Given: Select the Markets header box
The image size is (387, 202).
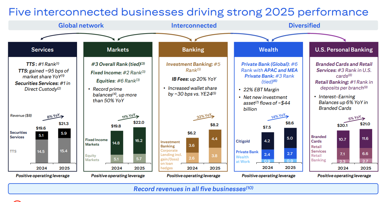Looking at the screenshot, I should pos(118,50).
